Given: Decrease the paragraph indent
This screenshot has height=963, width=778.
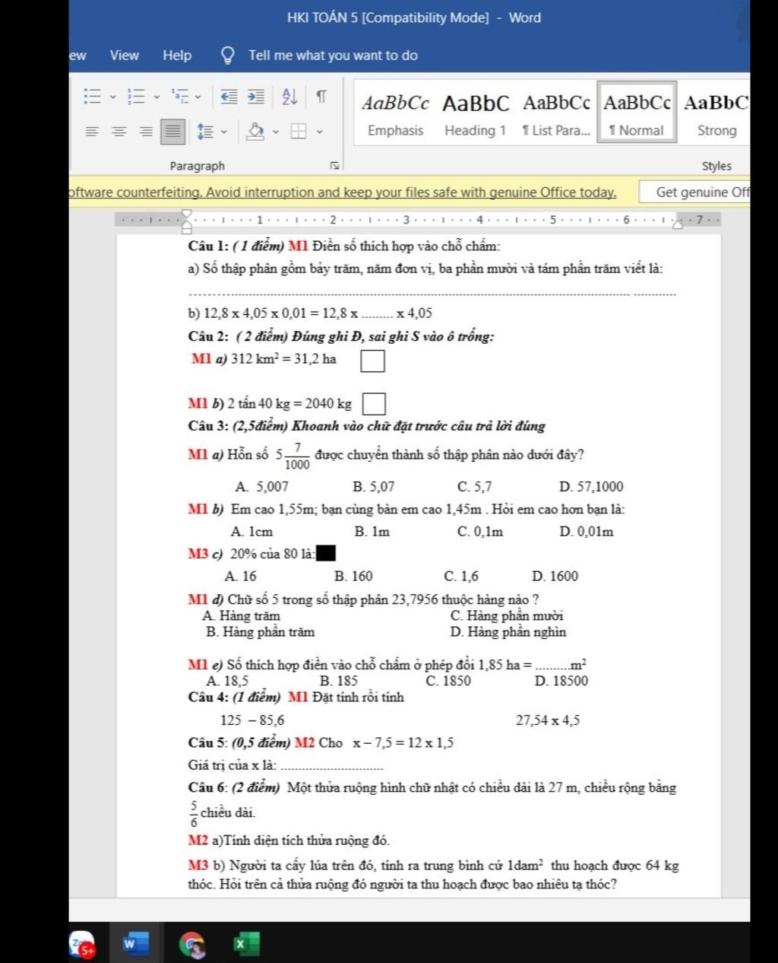Looking at the screenshot, I should pyautogui.click(x=229, y=97).
